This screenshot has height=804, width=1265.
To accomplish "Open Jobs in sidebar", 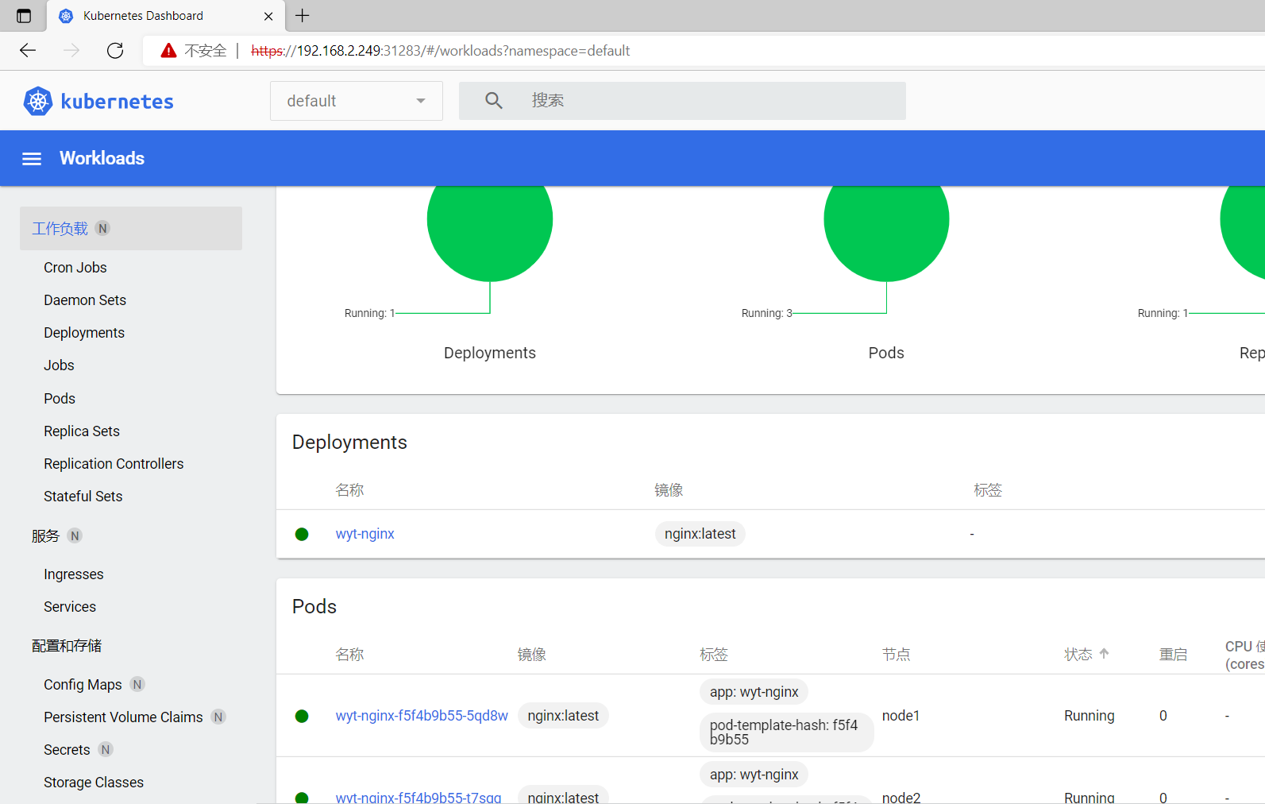I will click(59, 365).
